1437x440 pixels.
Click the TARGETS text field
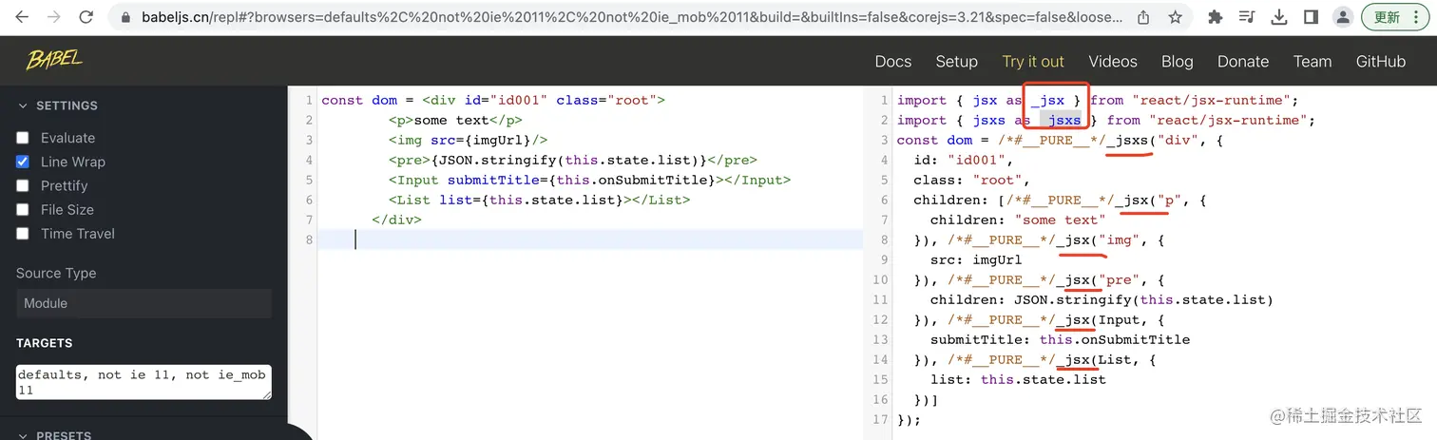(144, 382)
